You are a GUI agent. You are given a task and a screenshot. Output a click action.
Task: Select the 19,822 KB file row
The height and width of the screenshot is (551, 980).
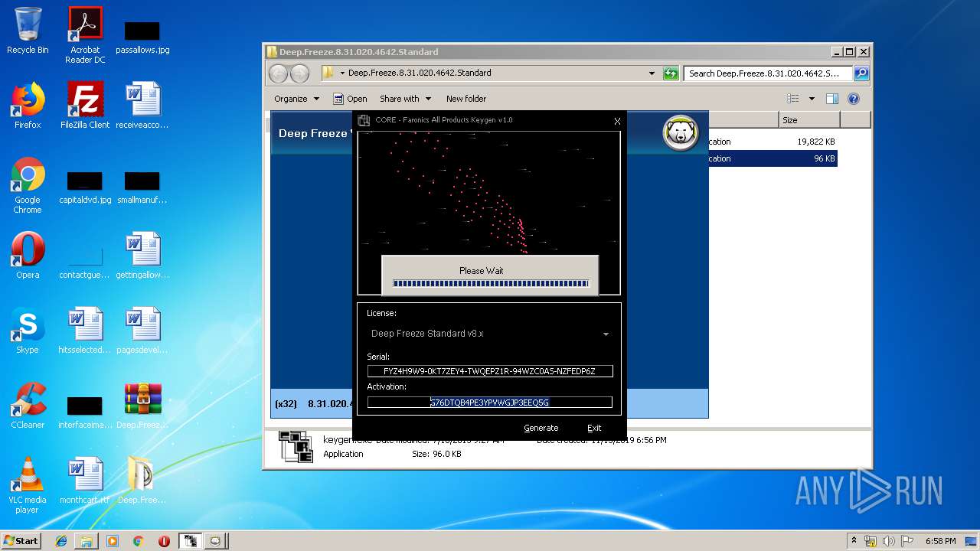click(x=773, y=142)
